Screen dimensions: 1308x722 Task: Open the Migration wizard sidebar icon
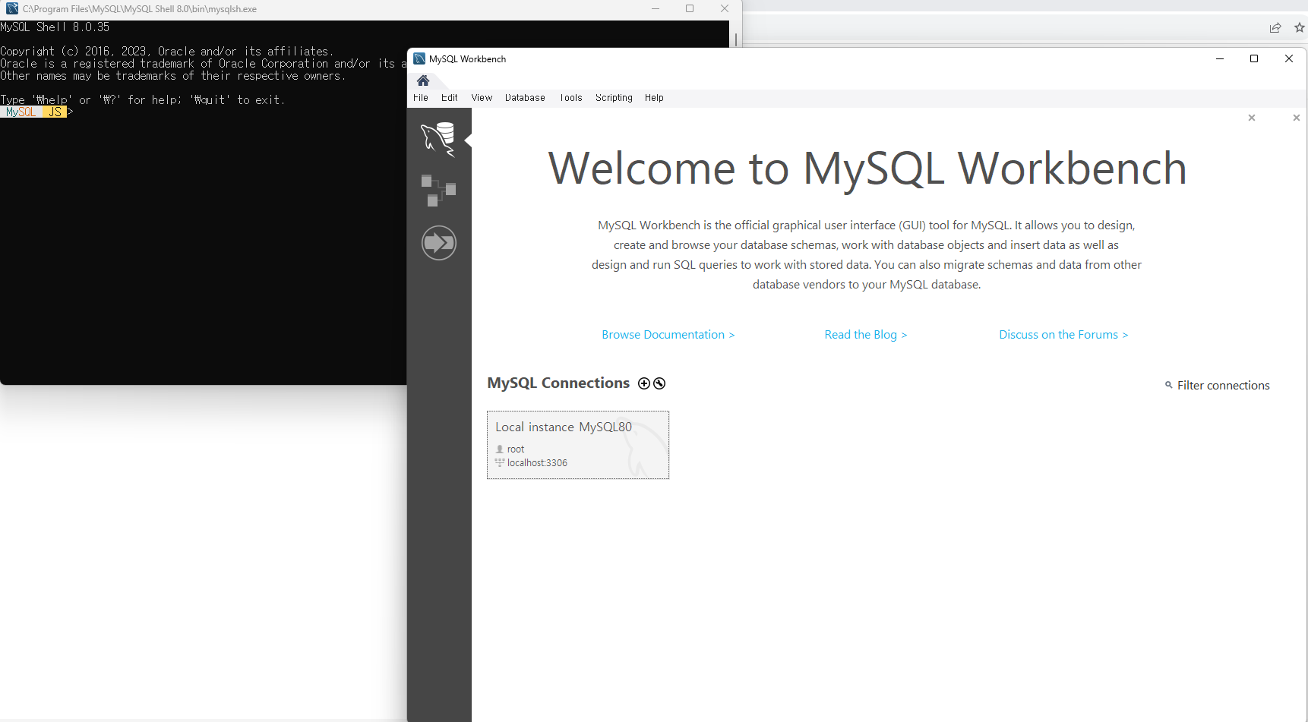tap(439, 243)
